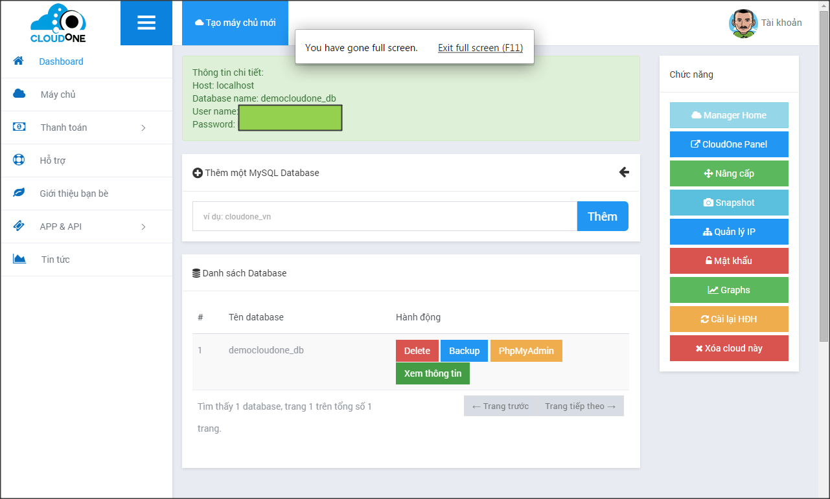The height and width of the screenshot is (499, 830).
Task: Click the account avatar picture
Action: [x=743, y=23]
